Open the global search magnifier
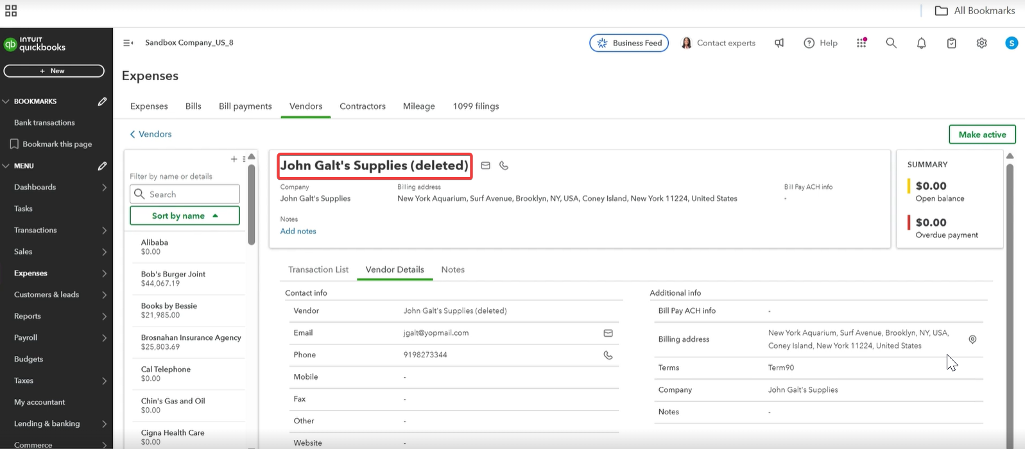 tap(891, 43)
